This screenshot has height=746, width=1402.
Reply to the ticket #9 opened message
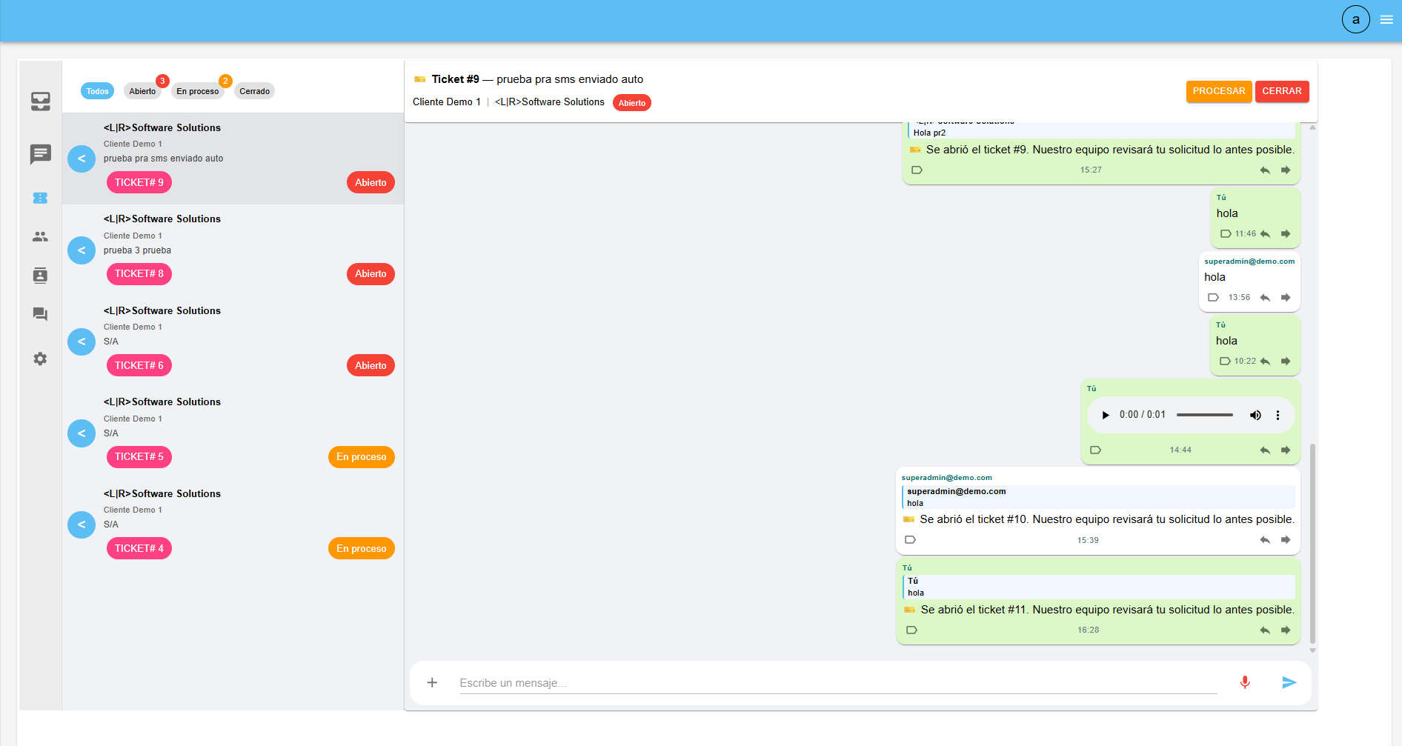(x=1265, y=170)
